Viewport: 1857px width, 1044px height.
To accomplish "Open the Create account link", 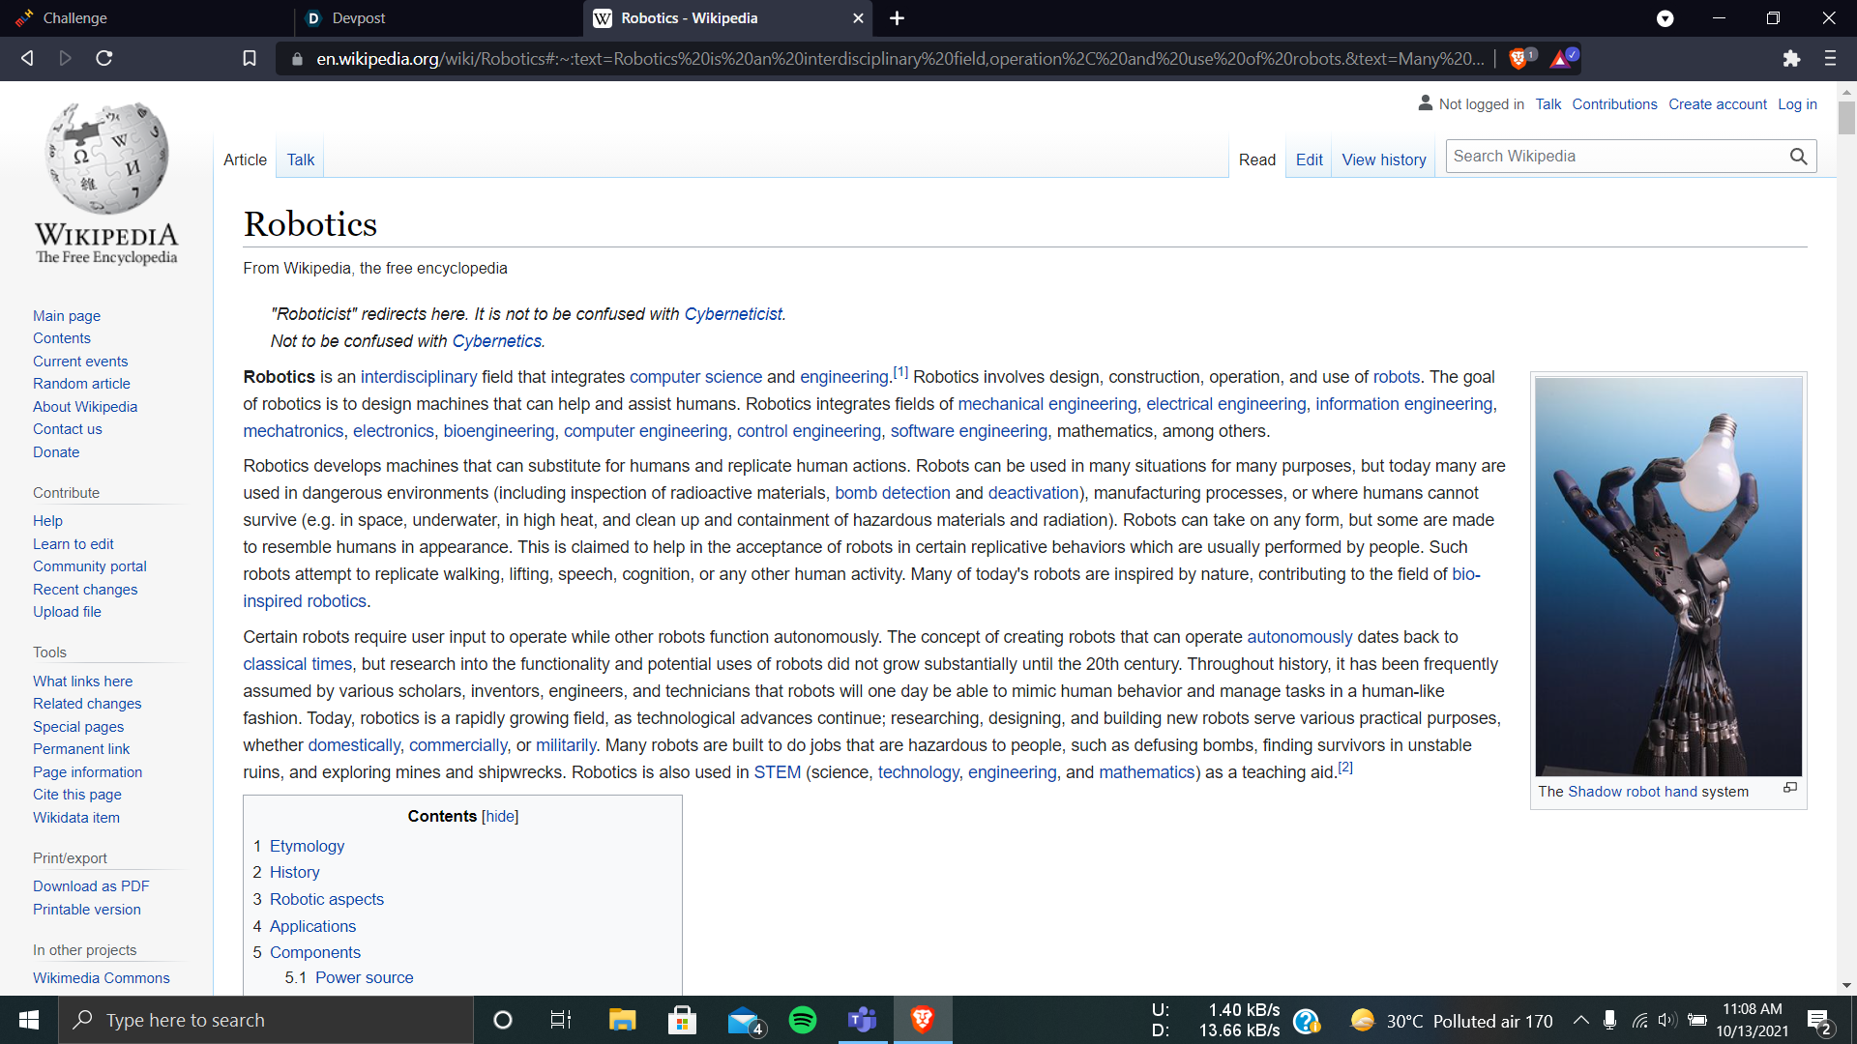I will click(x=1717, y=104).
